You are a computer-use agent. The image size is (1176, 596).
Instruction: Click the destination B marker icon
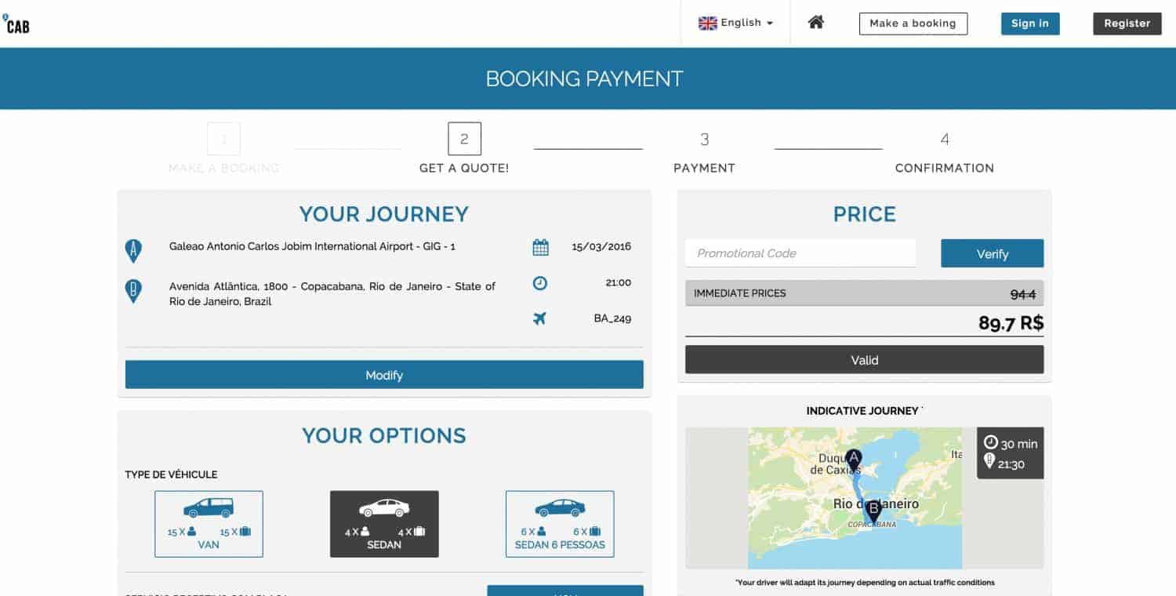point(134,291)
